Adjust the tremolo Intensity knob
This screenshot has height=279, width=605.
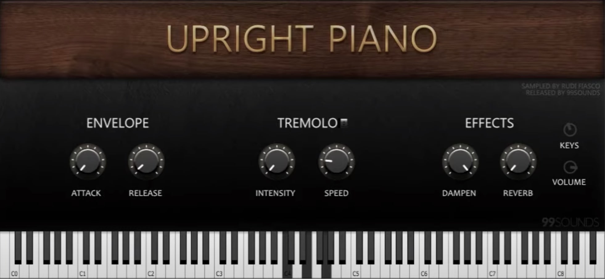(277, 162)
